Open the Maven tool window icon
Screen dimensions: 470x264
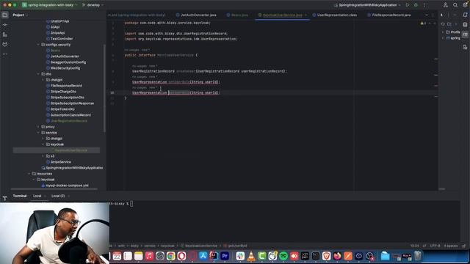coord(465,34)
